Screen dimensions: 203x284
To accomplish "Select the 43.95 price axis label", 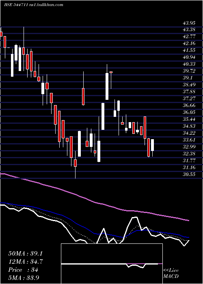I will click(189, 23).
